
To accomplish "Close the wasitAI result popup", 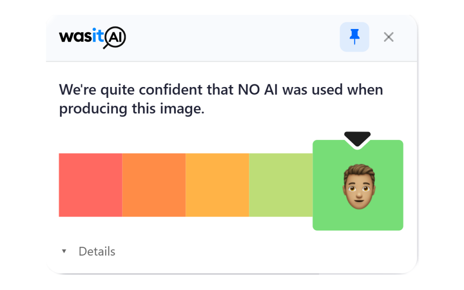I will click(388, 37).
